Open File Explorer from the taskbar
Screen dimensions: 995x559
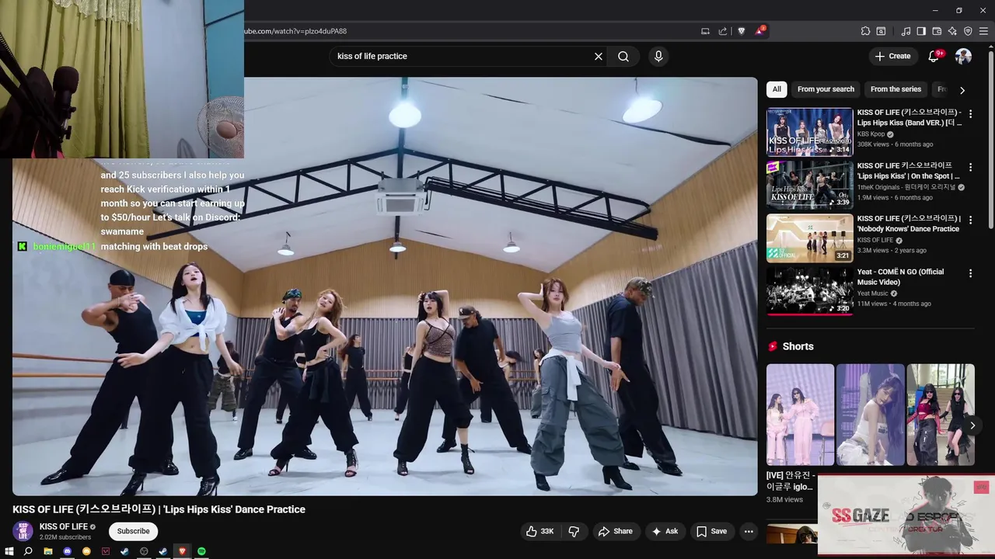pos(48,551)
